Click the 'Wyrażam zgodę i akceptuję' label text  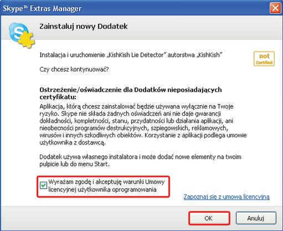(x=106, y=186)
